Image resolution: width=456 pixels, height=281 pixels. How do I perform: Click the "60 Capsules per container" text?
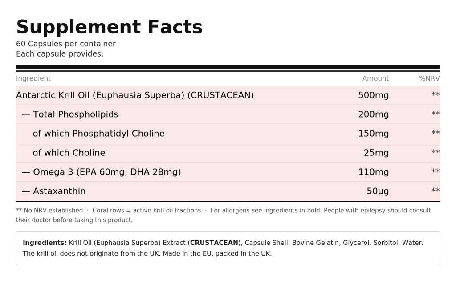pos(66,44)
